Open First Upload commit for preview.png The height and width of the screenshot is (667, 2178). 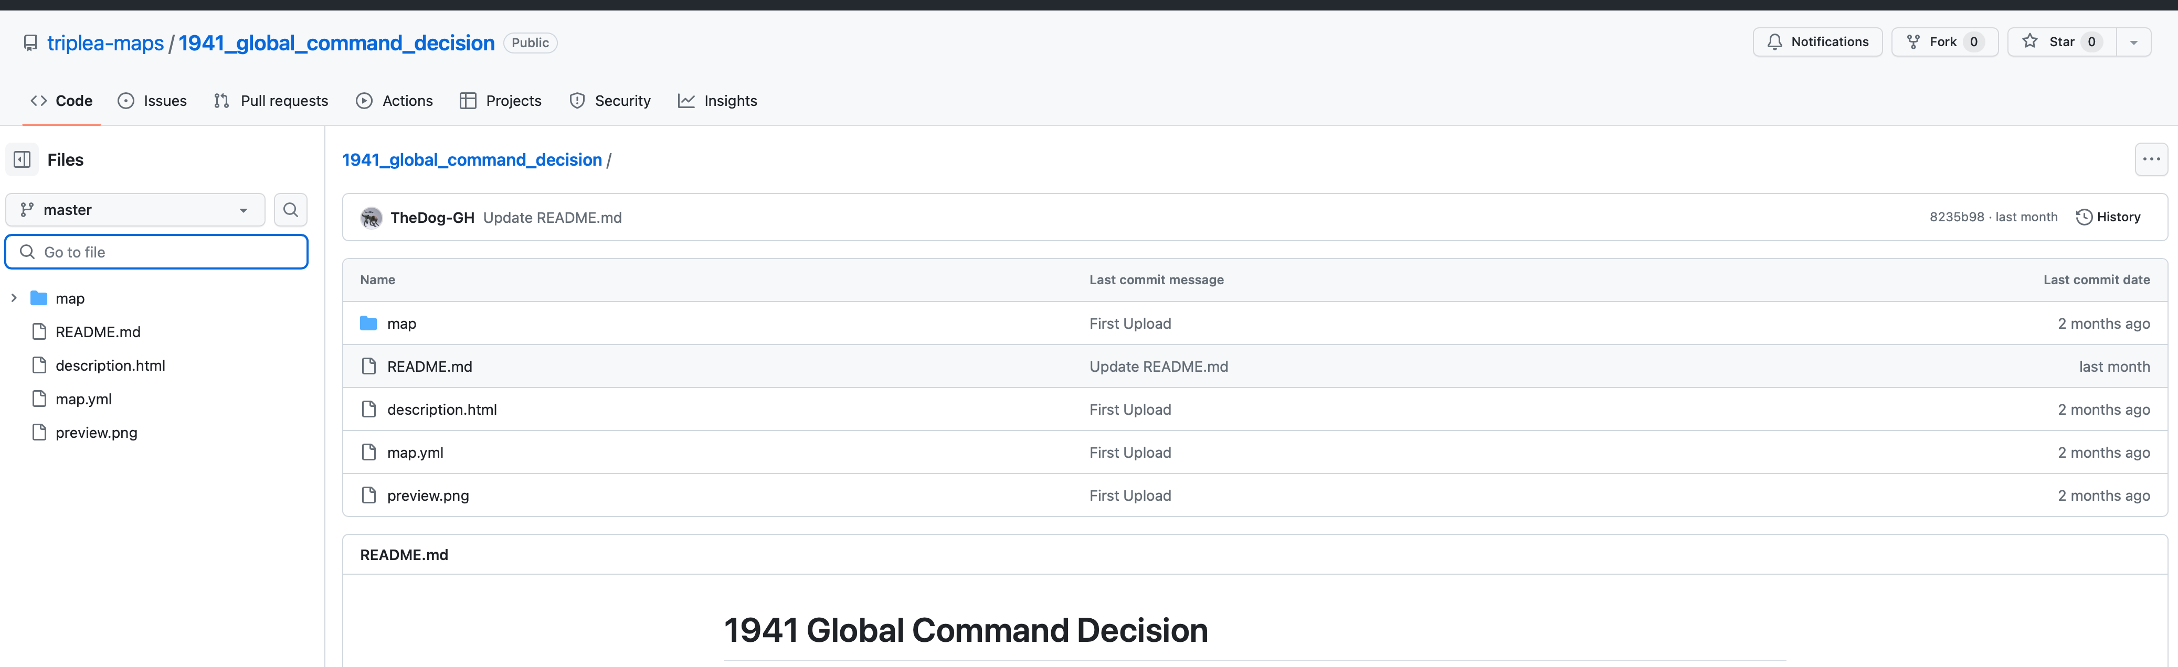[1129, 496]
